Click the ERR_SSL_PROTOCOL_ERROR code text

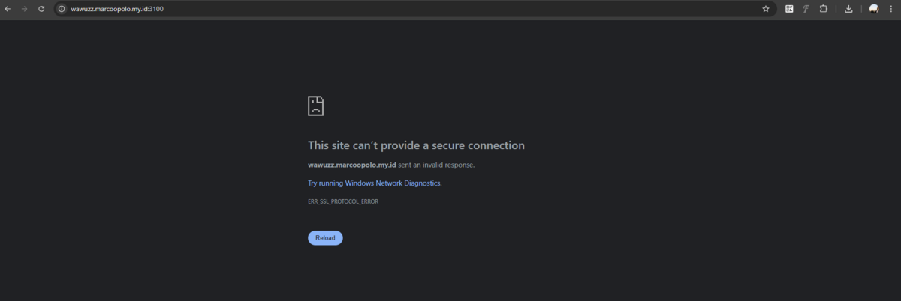(x=343, y=202)
